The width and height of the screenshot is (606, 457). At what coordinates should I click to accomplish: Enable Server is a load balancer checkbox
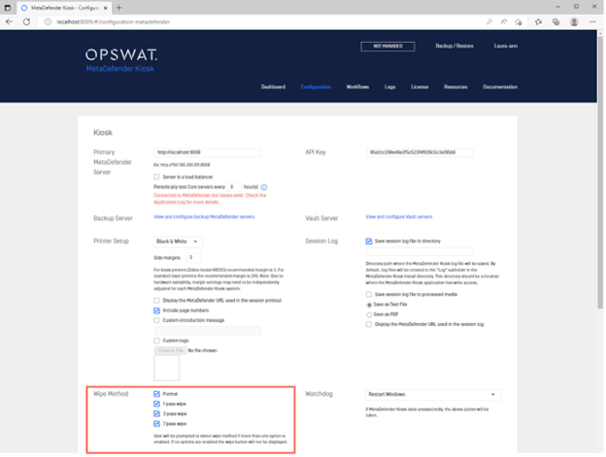[156, 177]
